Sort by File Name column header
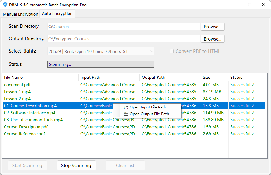 coord(40,77)
